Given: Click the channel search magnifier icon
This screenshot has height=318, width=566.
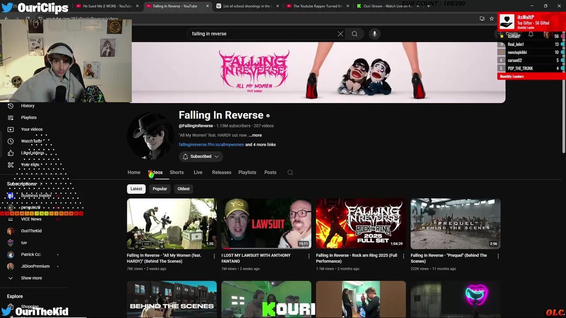Looking at the screenshot, I should (290, 172).
